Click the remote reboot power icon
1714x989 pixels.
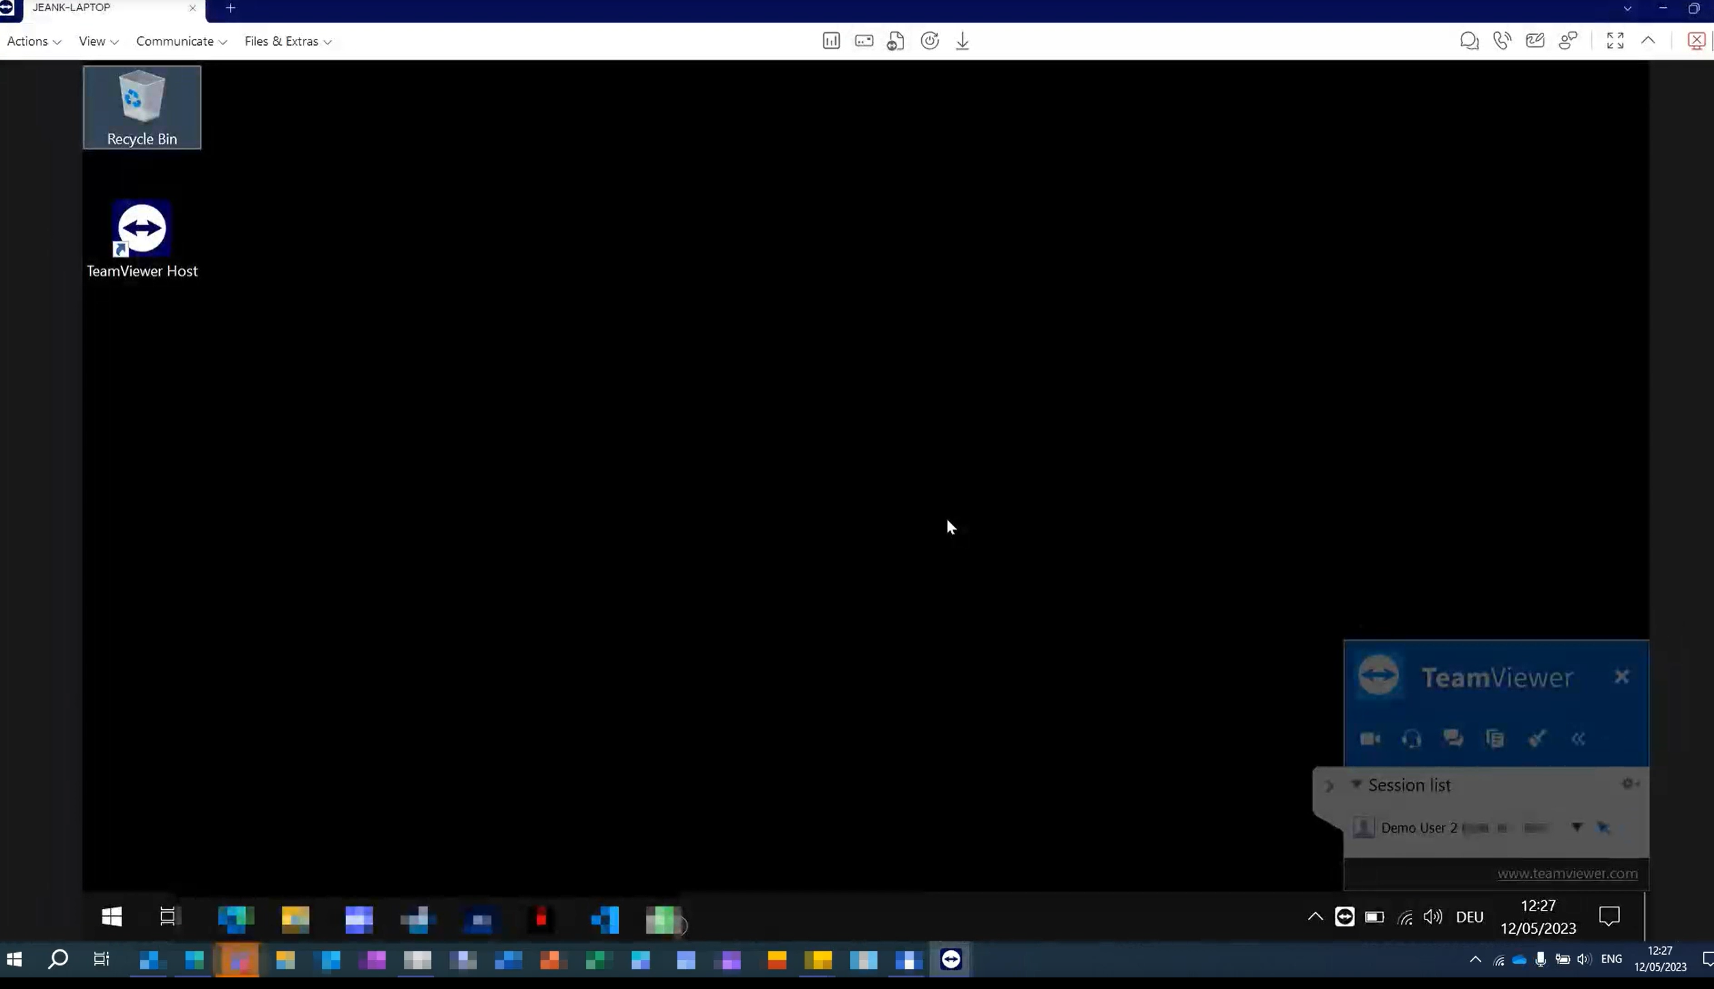pos(929,41)
